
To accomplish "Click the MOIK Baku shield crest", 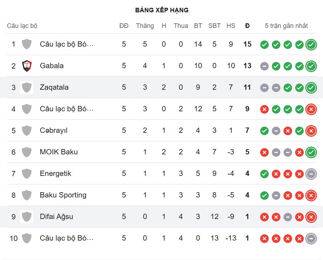I will [27, 152].
